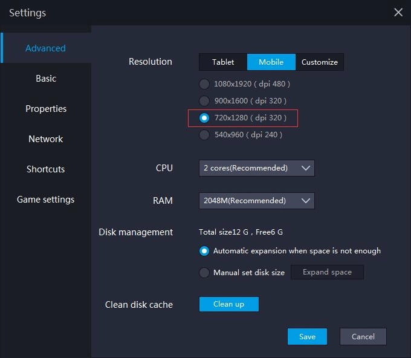Close the Settings window with the X icon
Image resolution: width=411 pixels, height=358 pixels.
(x=398, y=12)
